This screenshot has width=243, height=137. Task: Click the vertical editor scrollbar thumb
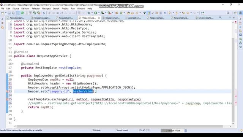coord(233,80)
